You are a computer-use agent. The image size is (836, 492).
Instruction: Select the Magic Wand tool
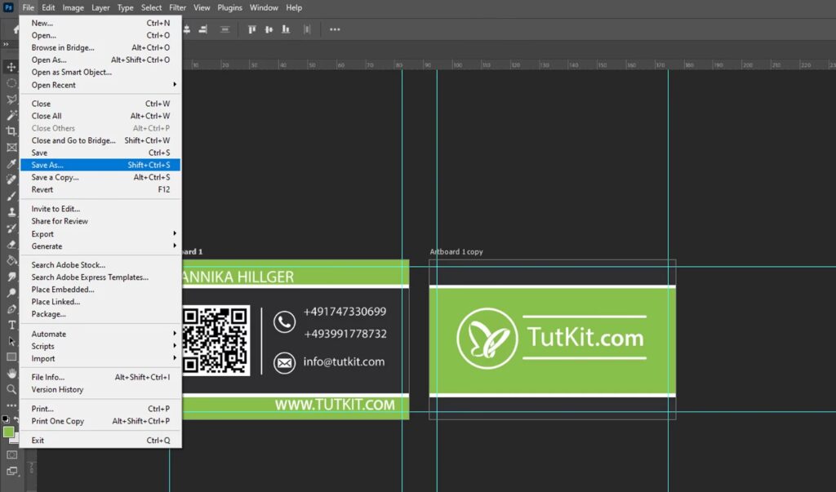point(11,115)
